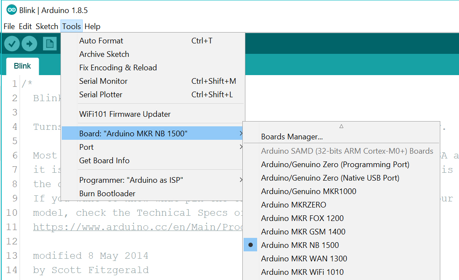459x280 pixels.
Task: Click the text "modified 8 May 2014"
Action: [x=90, y=256]
